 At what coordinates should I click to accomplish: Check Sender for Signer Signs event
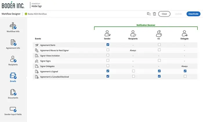[108, 60]
